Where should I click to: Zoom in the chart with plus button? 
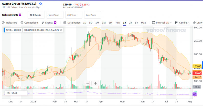(95, 83)
